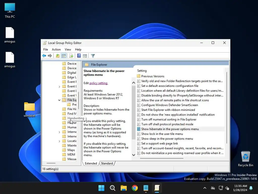Click the Export List toolbar icon
This screenshot has height=194, width=258.
(71, 56)
